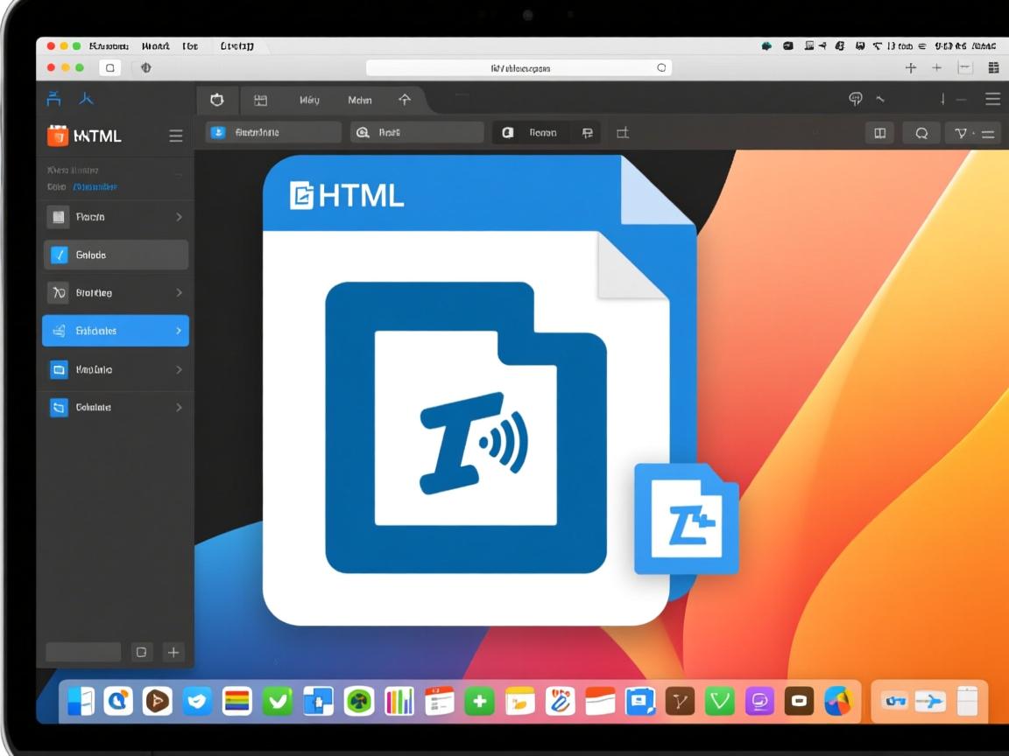Screen dimensions: 1009x756
Task: Click the speech bubble comment icon
Action: click(856, 99)
